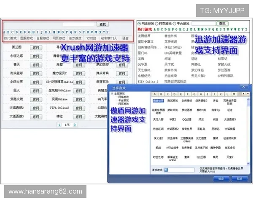The image size is (253, 202).
Task: Click FIFA Online 2 in 迅游 game list
Action: 148,82
